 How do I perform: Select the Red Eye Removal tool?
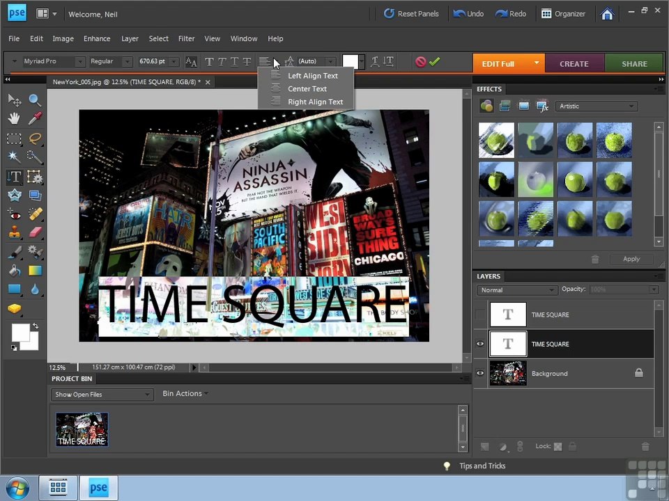14,214
